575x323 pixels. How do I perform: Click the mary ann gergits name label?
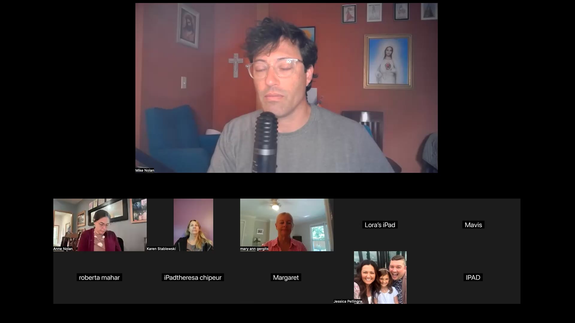tap(254, 249)
